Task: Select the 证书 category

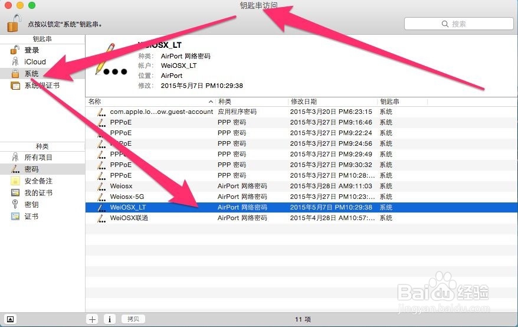Action: click(42, 217)
